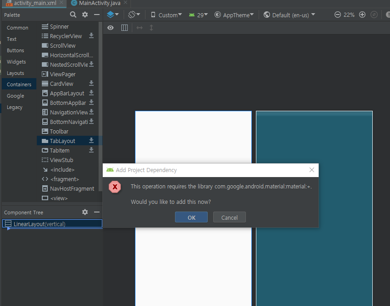Click the palette list scrollbar
The image size is (390, 306).
tap(100, 106)
